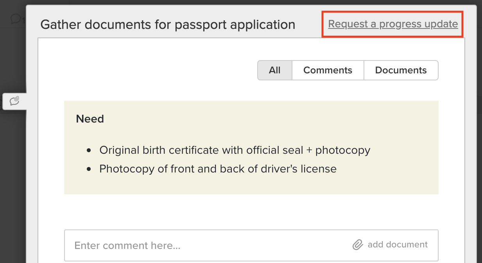This screenshot has height=263, width=482.
Task: Click the bullet dot before "Original birth certificate"
Action: tap(89, 150)
